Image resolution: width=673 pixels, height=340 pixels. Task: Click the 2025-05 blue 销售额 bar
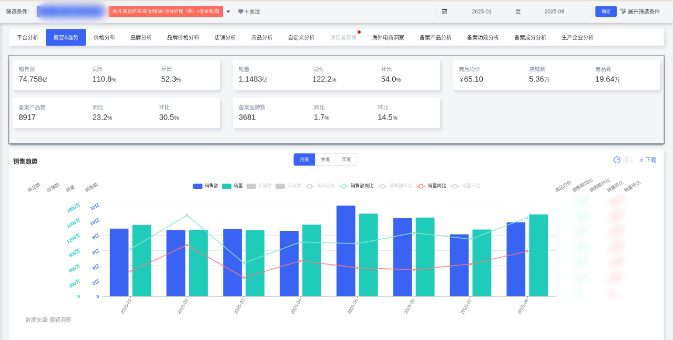point(346,251)
